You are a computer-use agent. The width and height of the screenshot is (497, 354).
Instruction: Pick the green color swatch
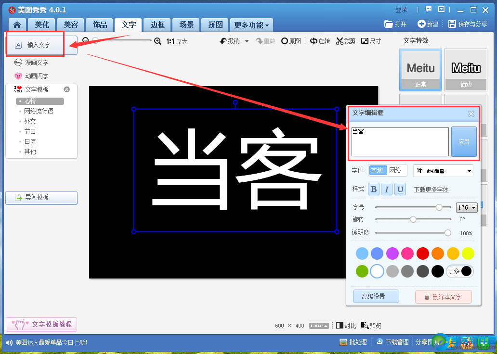(x=362, y=271)
